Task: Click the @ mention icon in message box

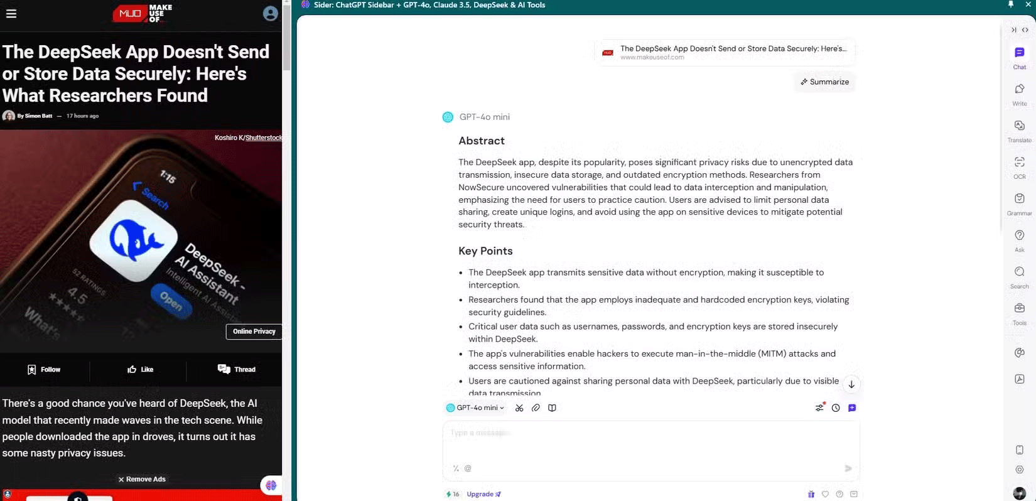Action: [468, 468]
